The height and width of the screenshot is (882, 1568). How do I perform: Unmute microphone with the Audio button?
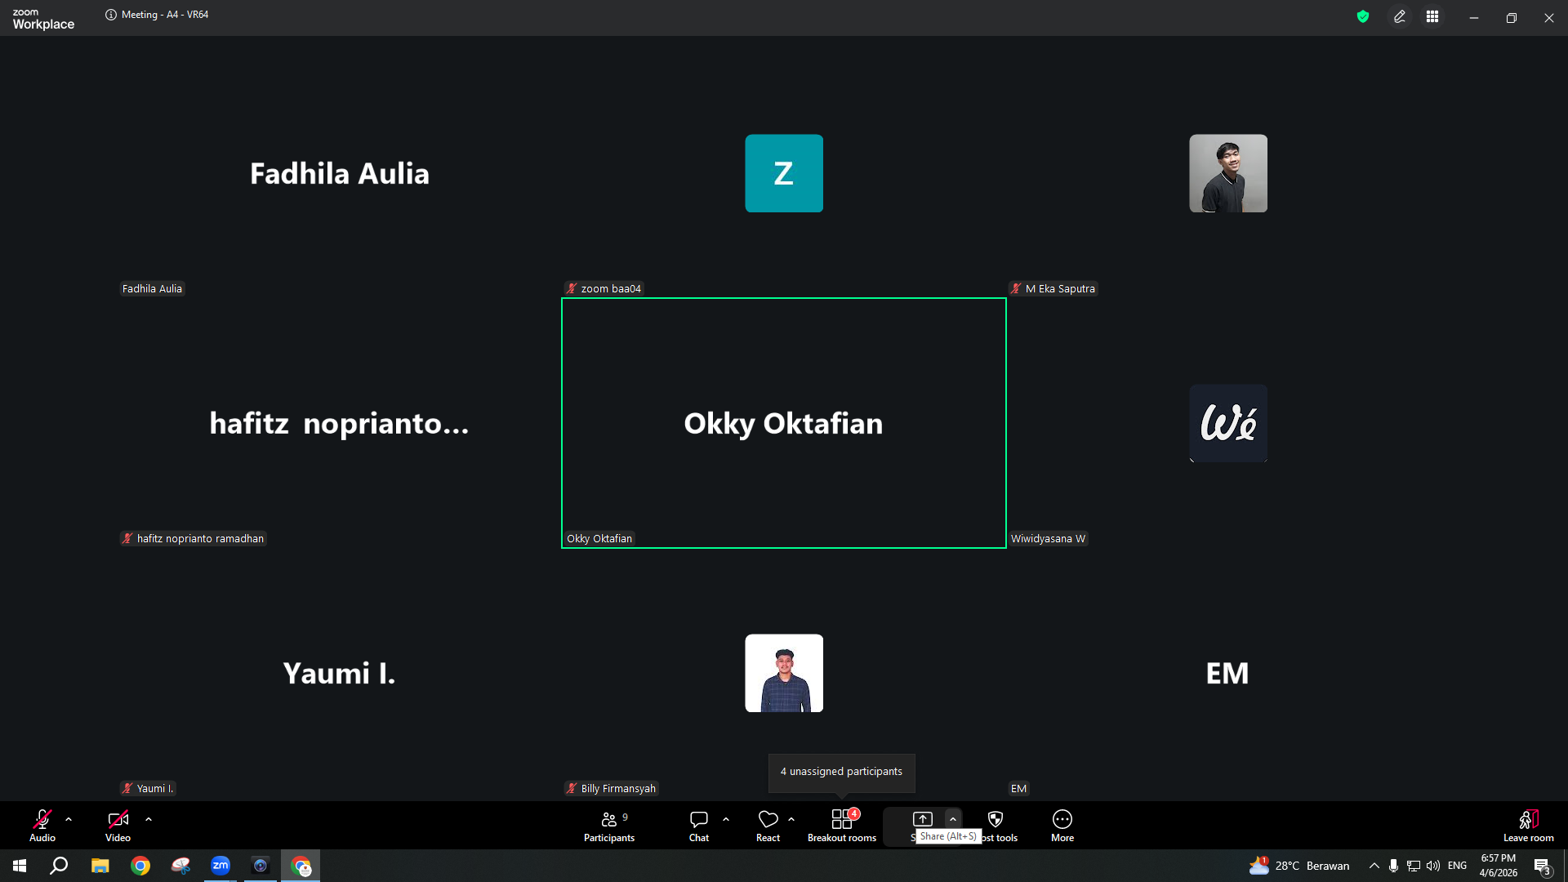click(x=42, y=826)
